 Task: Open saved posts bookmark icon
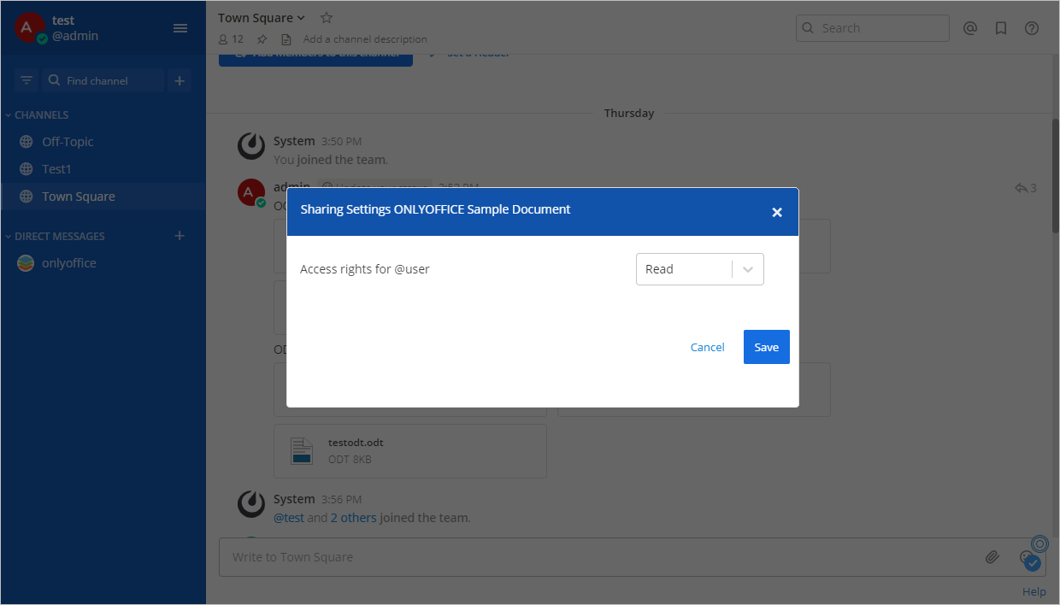pyautogui.click(x=1000, y=28)
